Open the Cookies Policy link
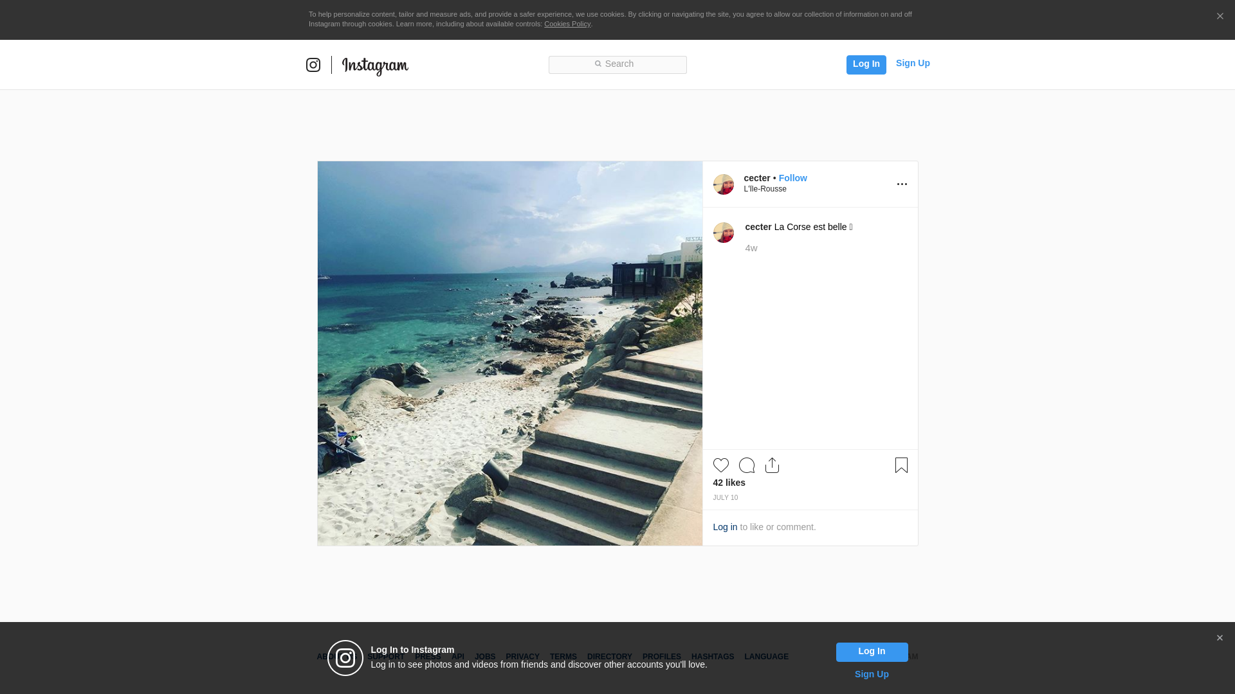The width and height of the screenshot is (1235, 694). (x=567, y=24)
